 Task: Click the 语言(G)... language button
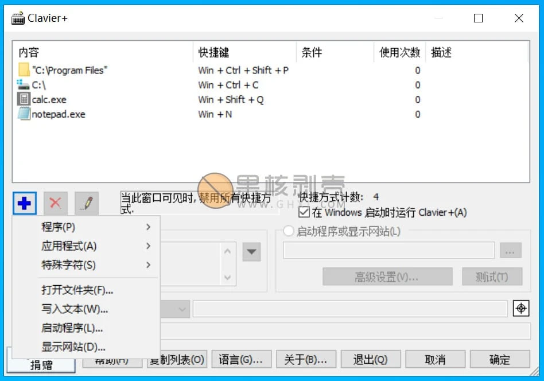pyautogui.click(x=241, y=360)
